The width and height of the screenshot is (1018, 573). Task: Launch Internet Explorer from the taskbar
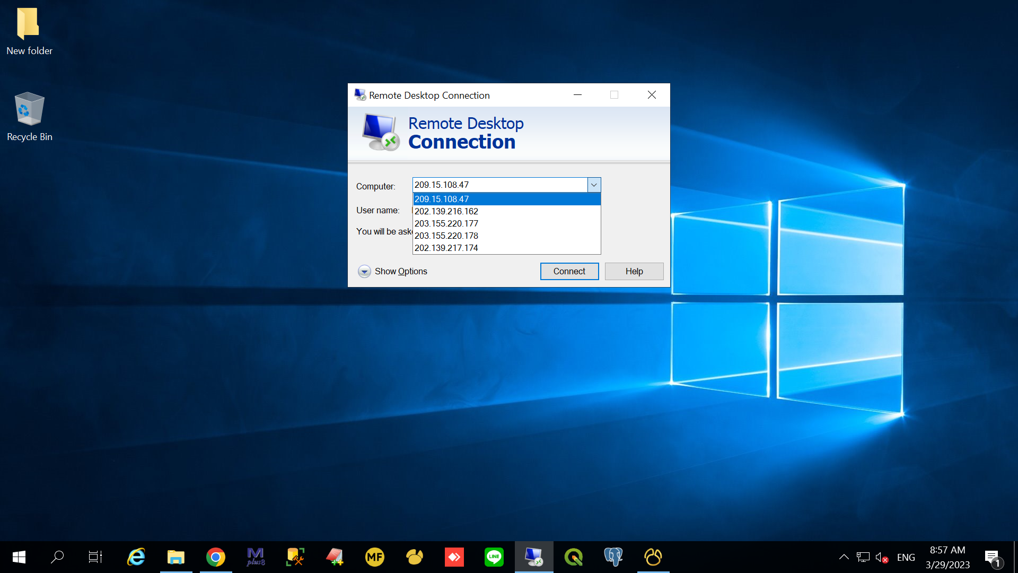pos(136,557)
